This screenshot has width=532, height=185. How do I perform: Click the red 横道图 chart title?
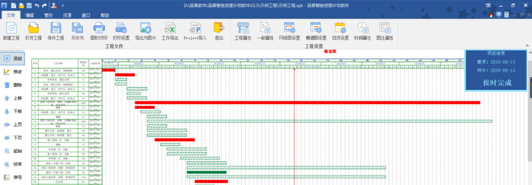point(330,52)
